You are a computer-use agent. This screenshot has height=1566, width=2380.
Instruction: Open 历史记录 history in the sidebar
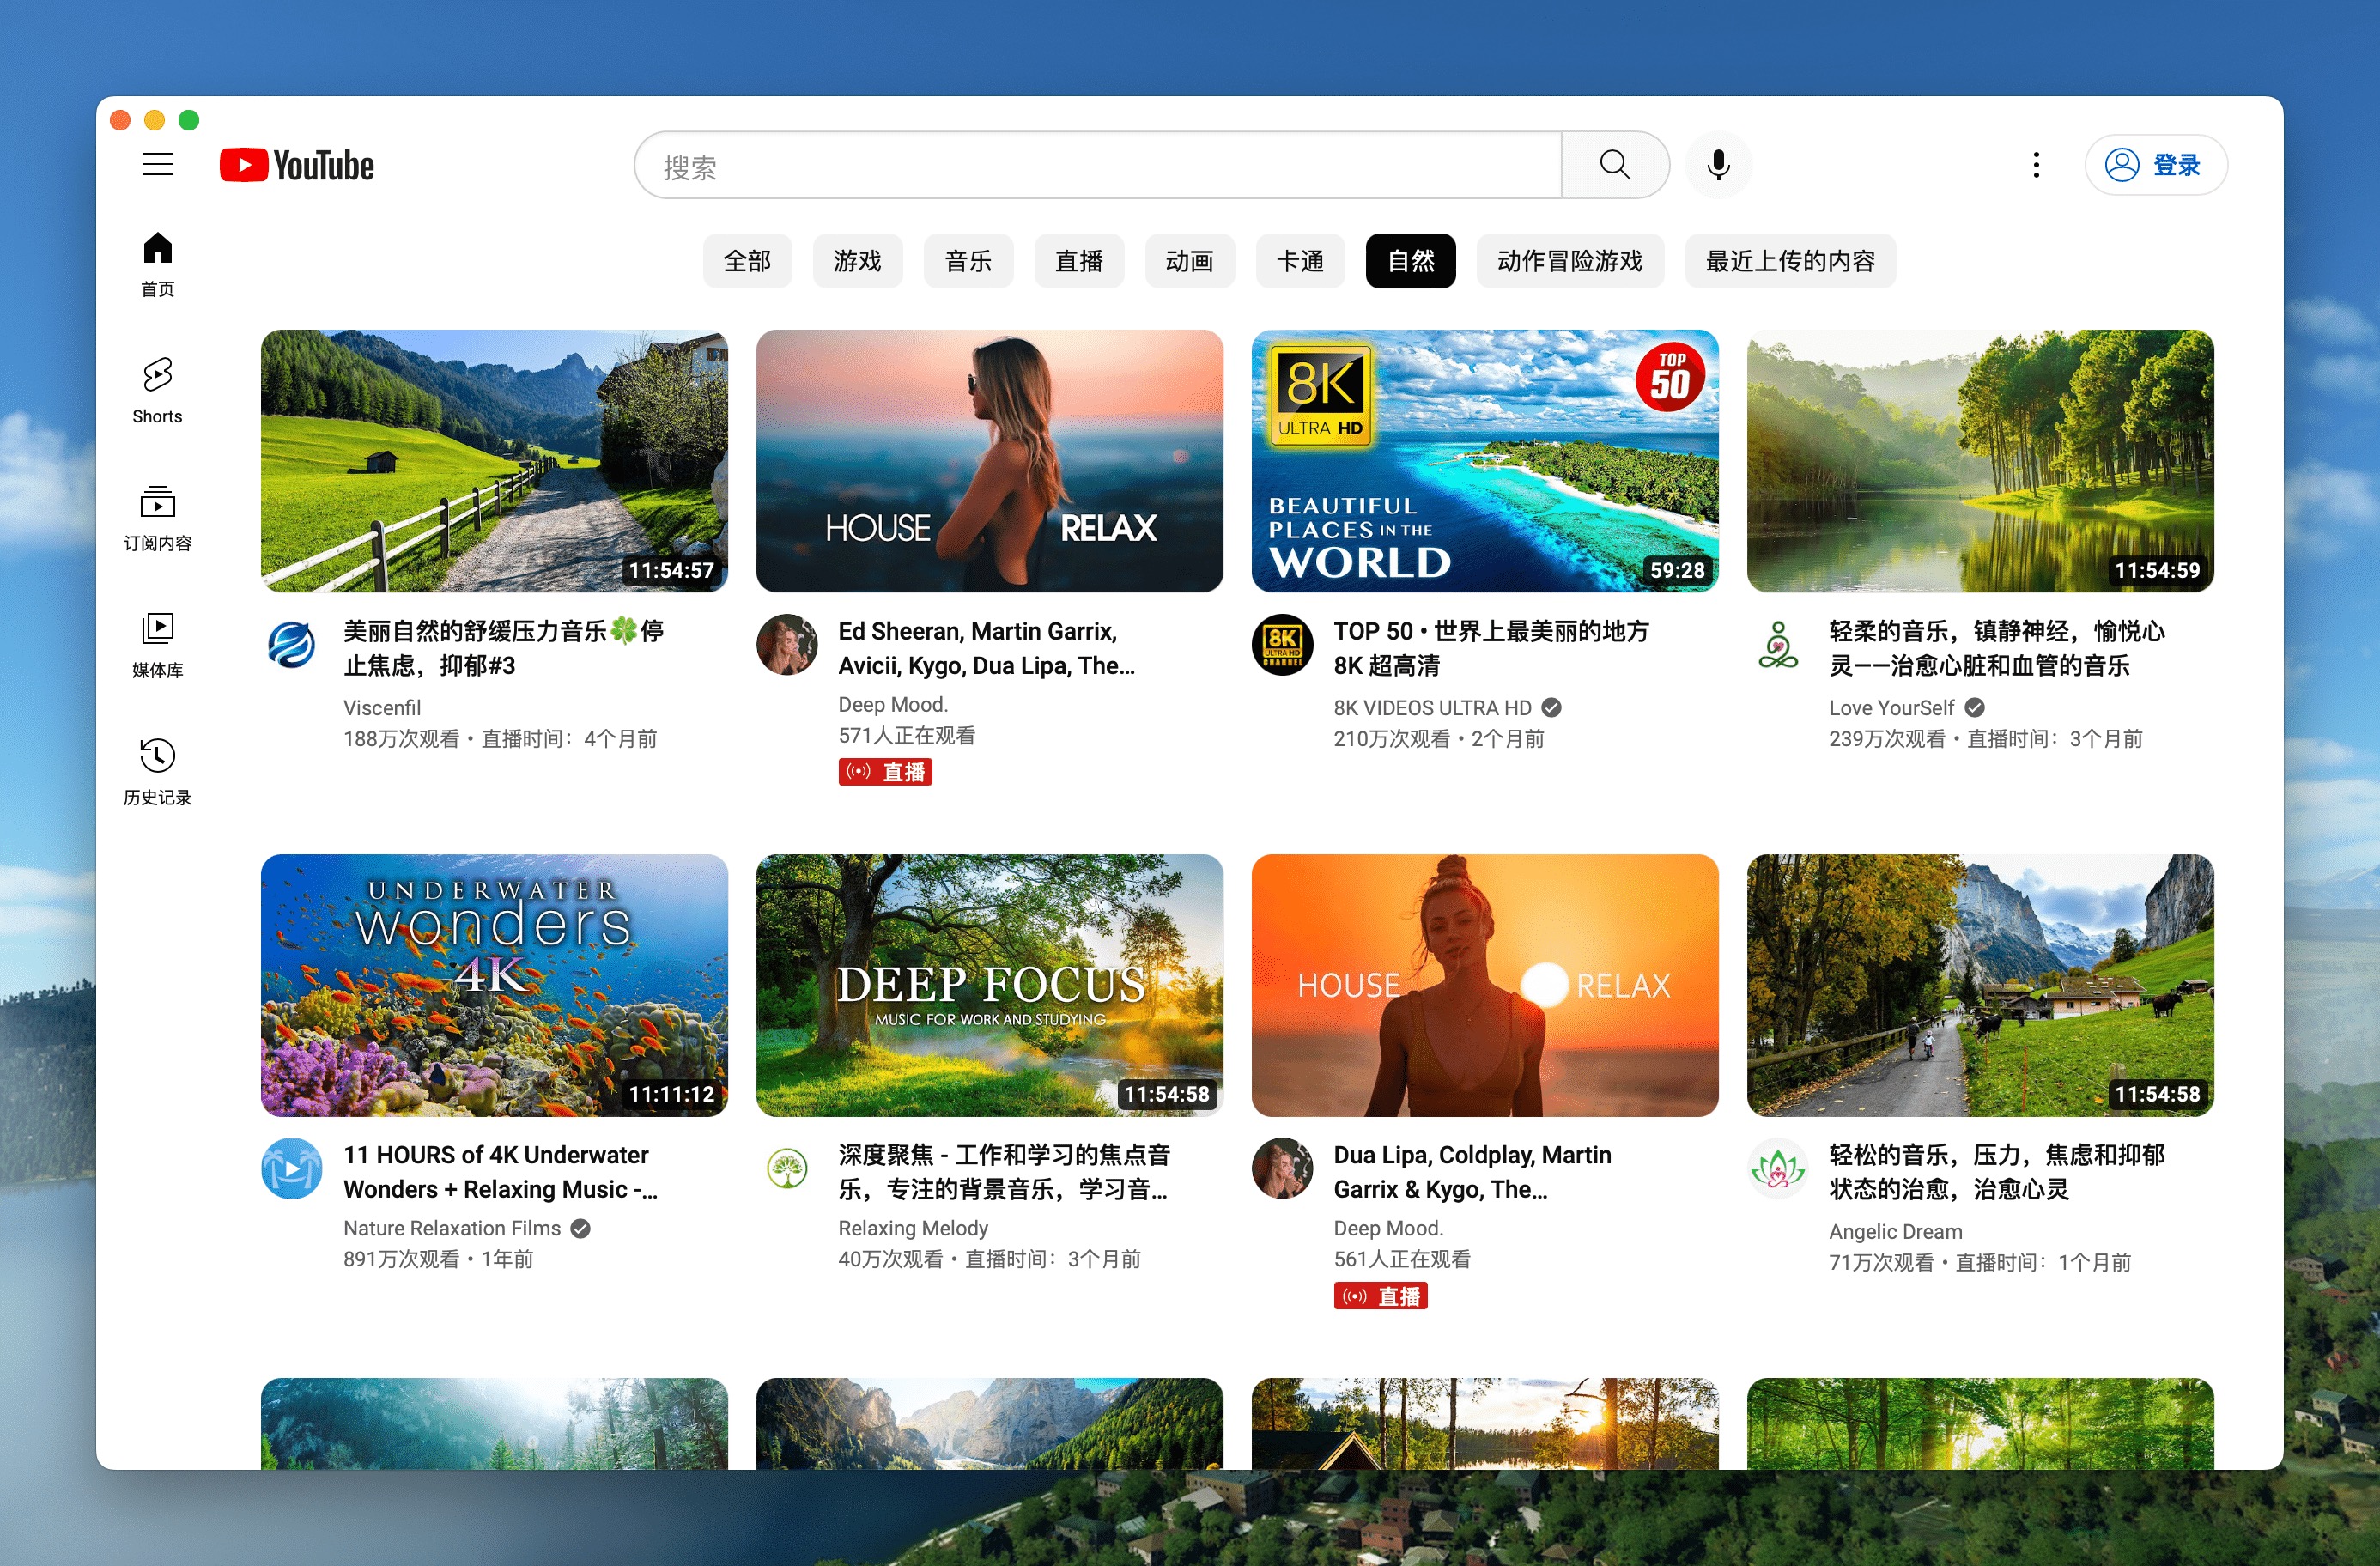click(x=157, y=771)
